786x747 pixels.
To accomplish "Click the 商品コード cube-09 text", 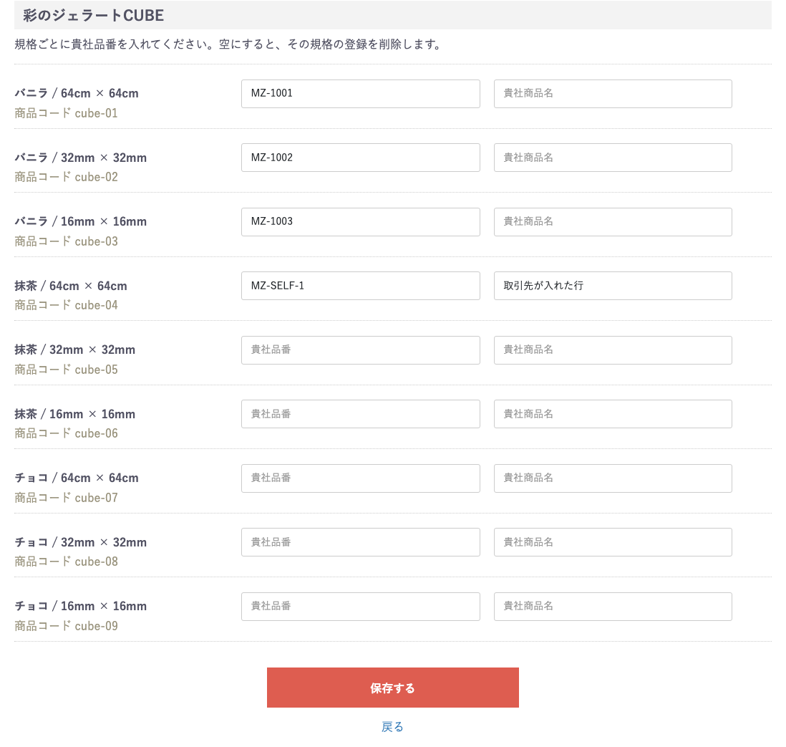I will point(66,626).
